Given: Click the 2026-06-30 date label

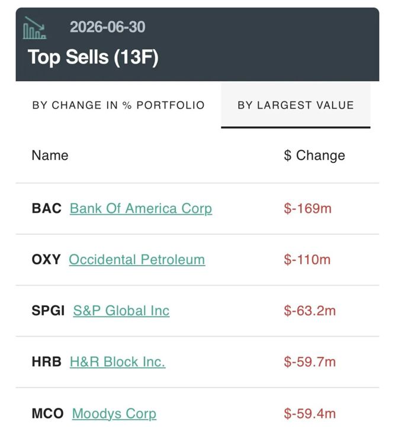Looking at the screenshot, I should coord(108,27).
